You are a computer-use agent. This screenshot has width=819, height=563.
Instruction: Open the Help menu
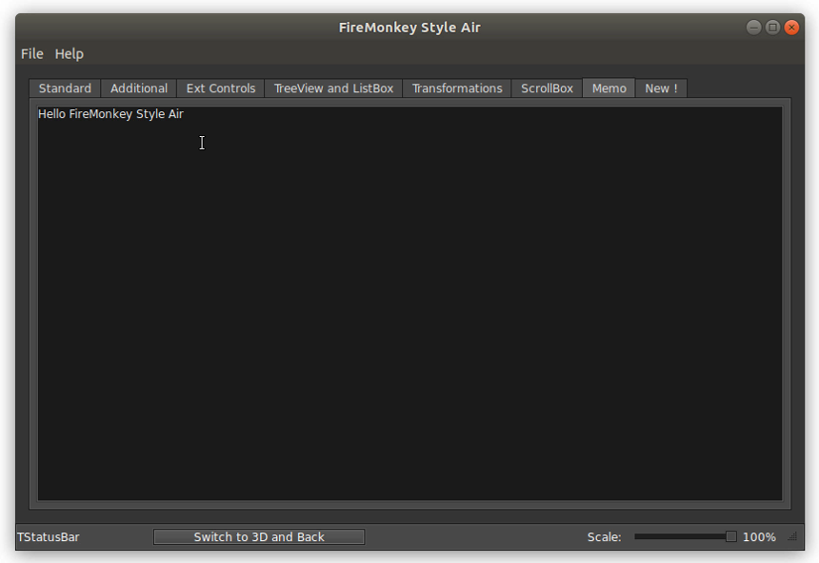coord(69,54)
